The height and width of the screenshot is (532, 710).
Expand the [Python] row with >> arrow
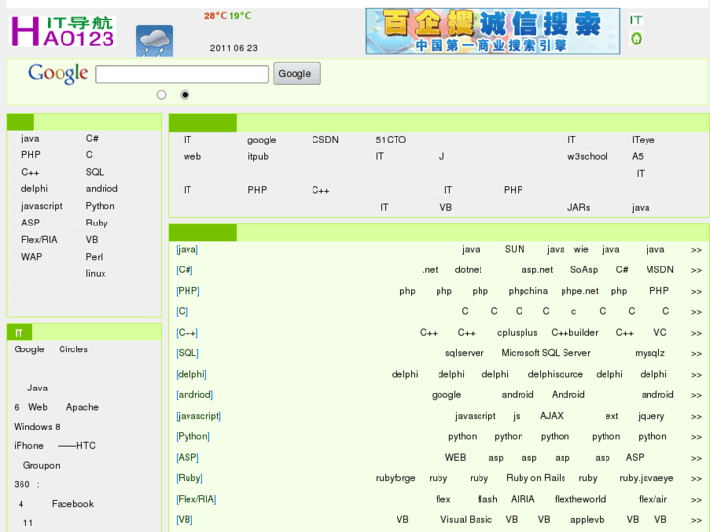point(696,437)
